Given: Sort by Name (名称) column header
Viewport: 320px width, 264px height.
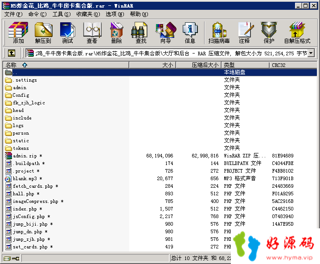Looking at the screenshot, I should tap(66, 65).
